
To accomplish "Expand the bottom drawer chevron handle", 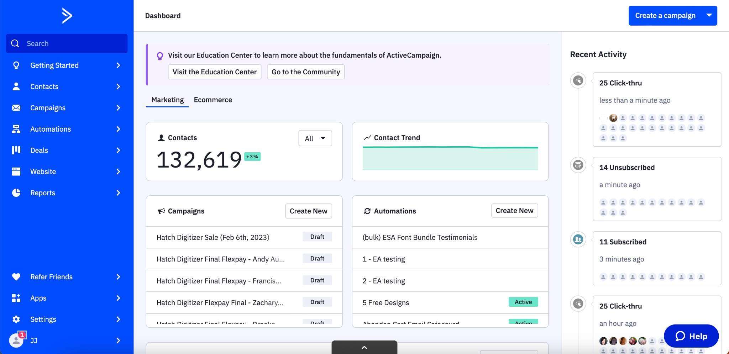I will (x=364, y=347).
